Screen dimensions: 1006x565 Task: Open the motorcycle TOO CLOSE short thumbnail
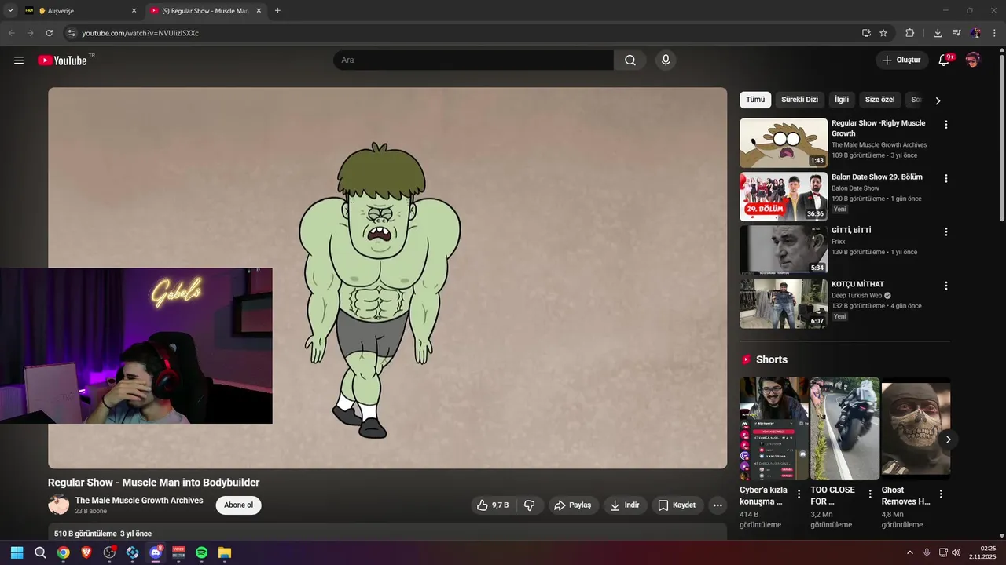pyautogui.click(x=845, y=428)
